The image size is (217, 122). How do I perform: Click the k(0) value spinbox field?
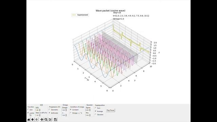click(37, 110)
